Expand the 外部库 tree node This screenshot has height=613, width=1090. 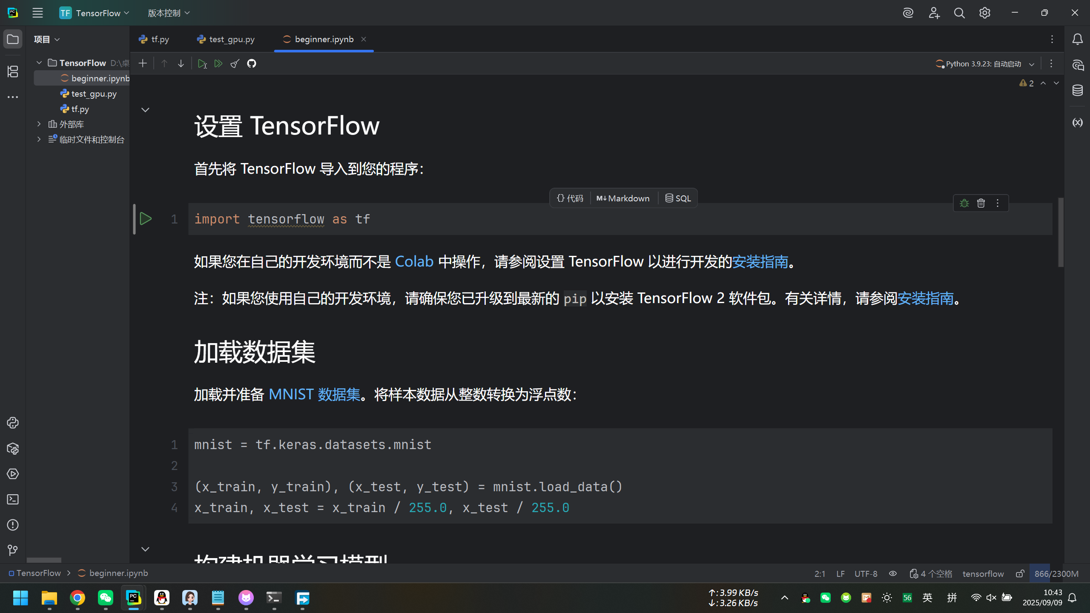(x=39, y=124)
